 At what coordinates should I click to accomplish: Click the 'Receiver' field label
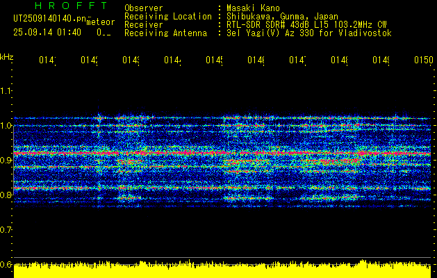(144, 24)
